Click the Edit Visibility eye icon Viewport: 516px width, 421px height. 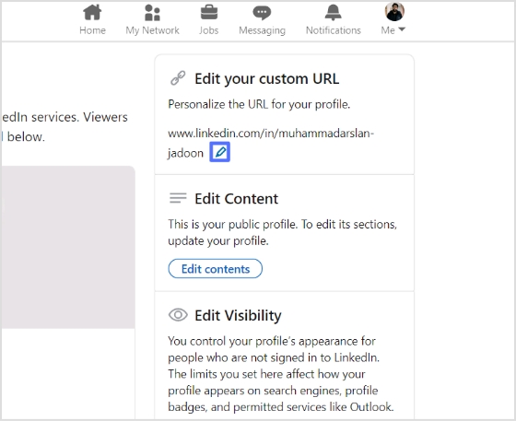click(x=178, y=315)
